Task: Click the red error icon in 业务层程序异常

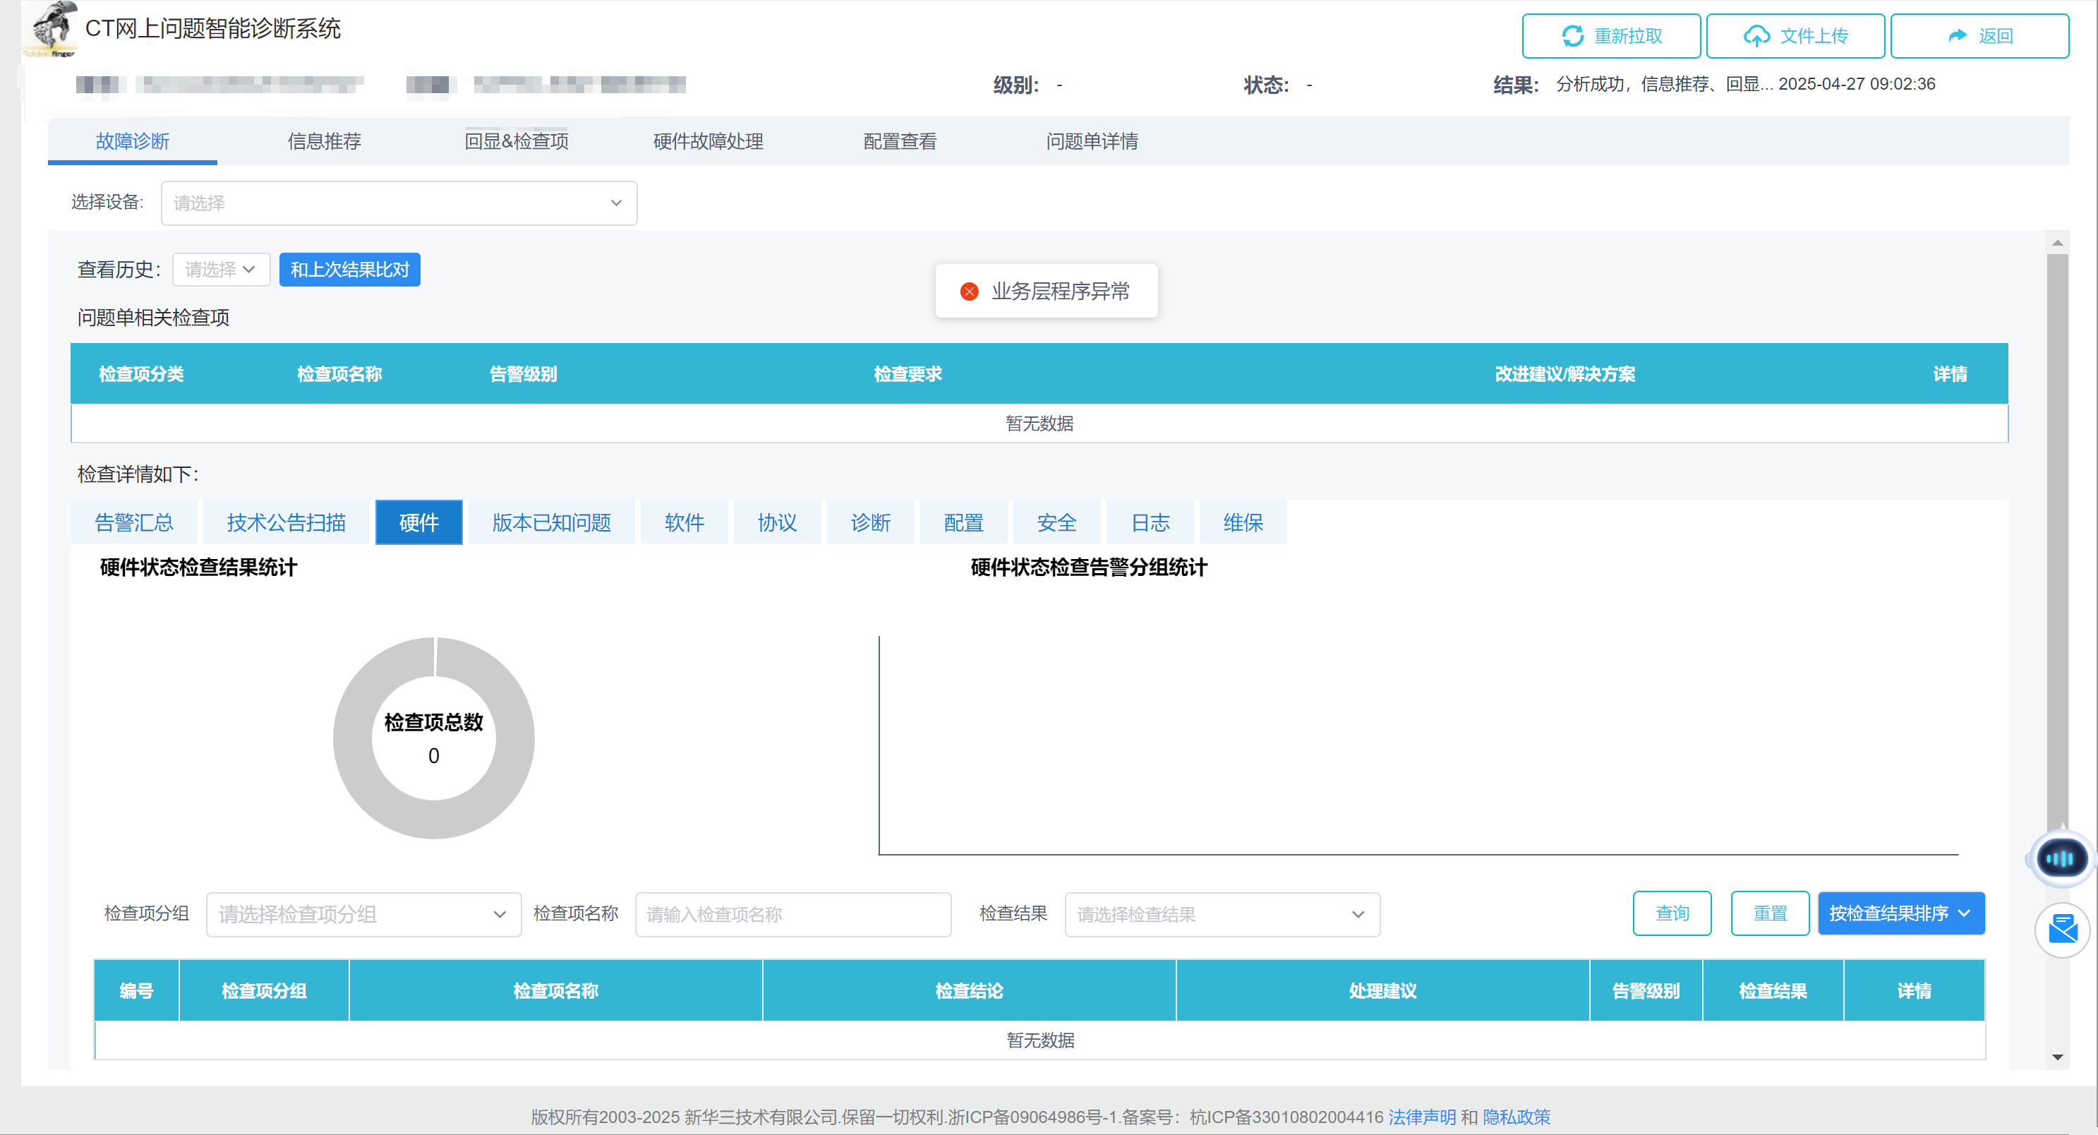Action: pyautogui.click(x=969, y=292)
